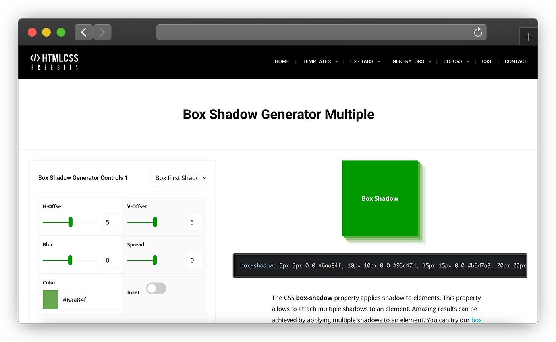Viewport: 556px width, 342px height.
Task: Open the CONTACT page
Action: [x=516, y=61]
